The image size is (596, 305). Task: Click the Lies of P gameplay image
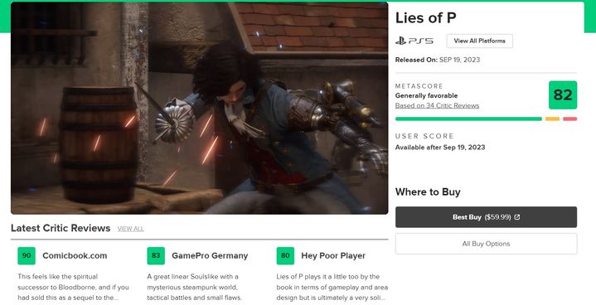pos(200,109)
